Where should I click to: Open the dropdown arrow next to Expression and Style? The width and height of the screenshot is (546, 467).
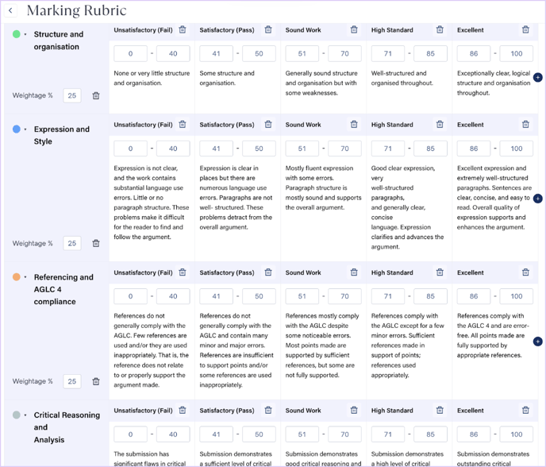25,129
